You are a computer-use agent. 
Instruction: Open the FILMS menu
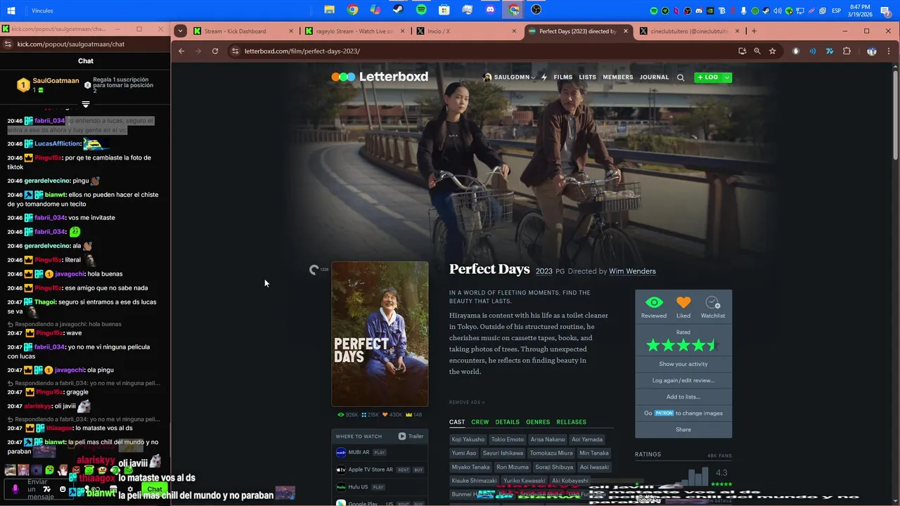click(563, 77)
